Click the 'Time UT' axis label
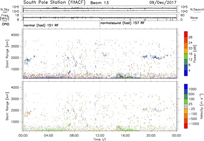204x141 pixels. tap(100, 139)
